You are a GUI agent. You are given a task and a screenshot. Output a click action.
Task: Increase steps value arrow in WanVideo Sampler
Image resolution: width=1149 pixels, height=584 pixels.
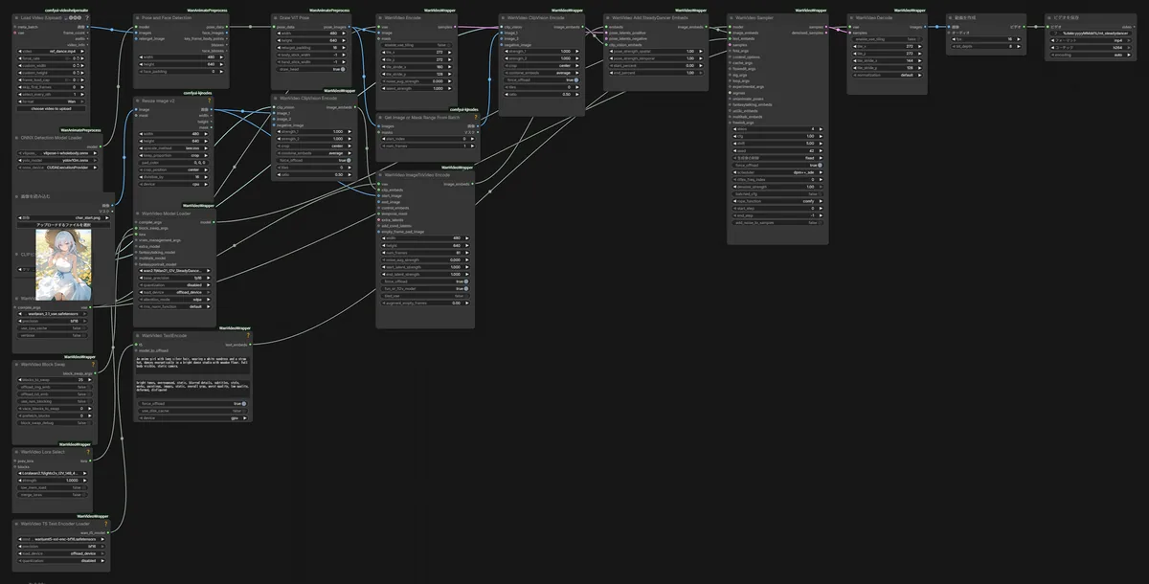(x=822, y=128)
